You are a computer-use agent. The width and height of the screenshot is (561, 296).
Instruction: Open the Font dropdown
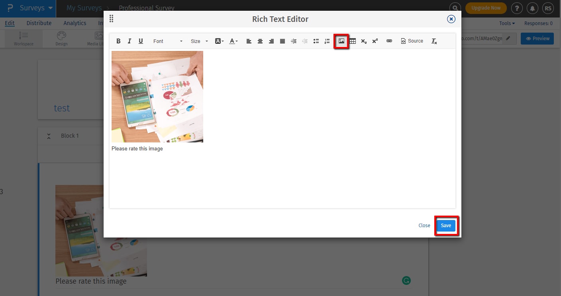coord(167,41)
